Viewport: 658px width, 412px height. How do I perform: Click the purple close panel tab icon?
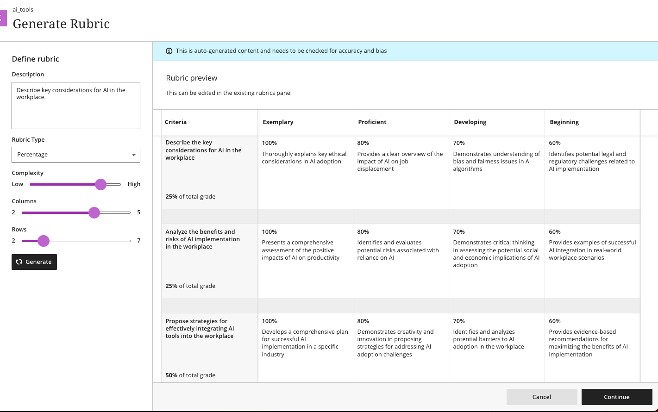[3, 18]
